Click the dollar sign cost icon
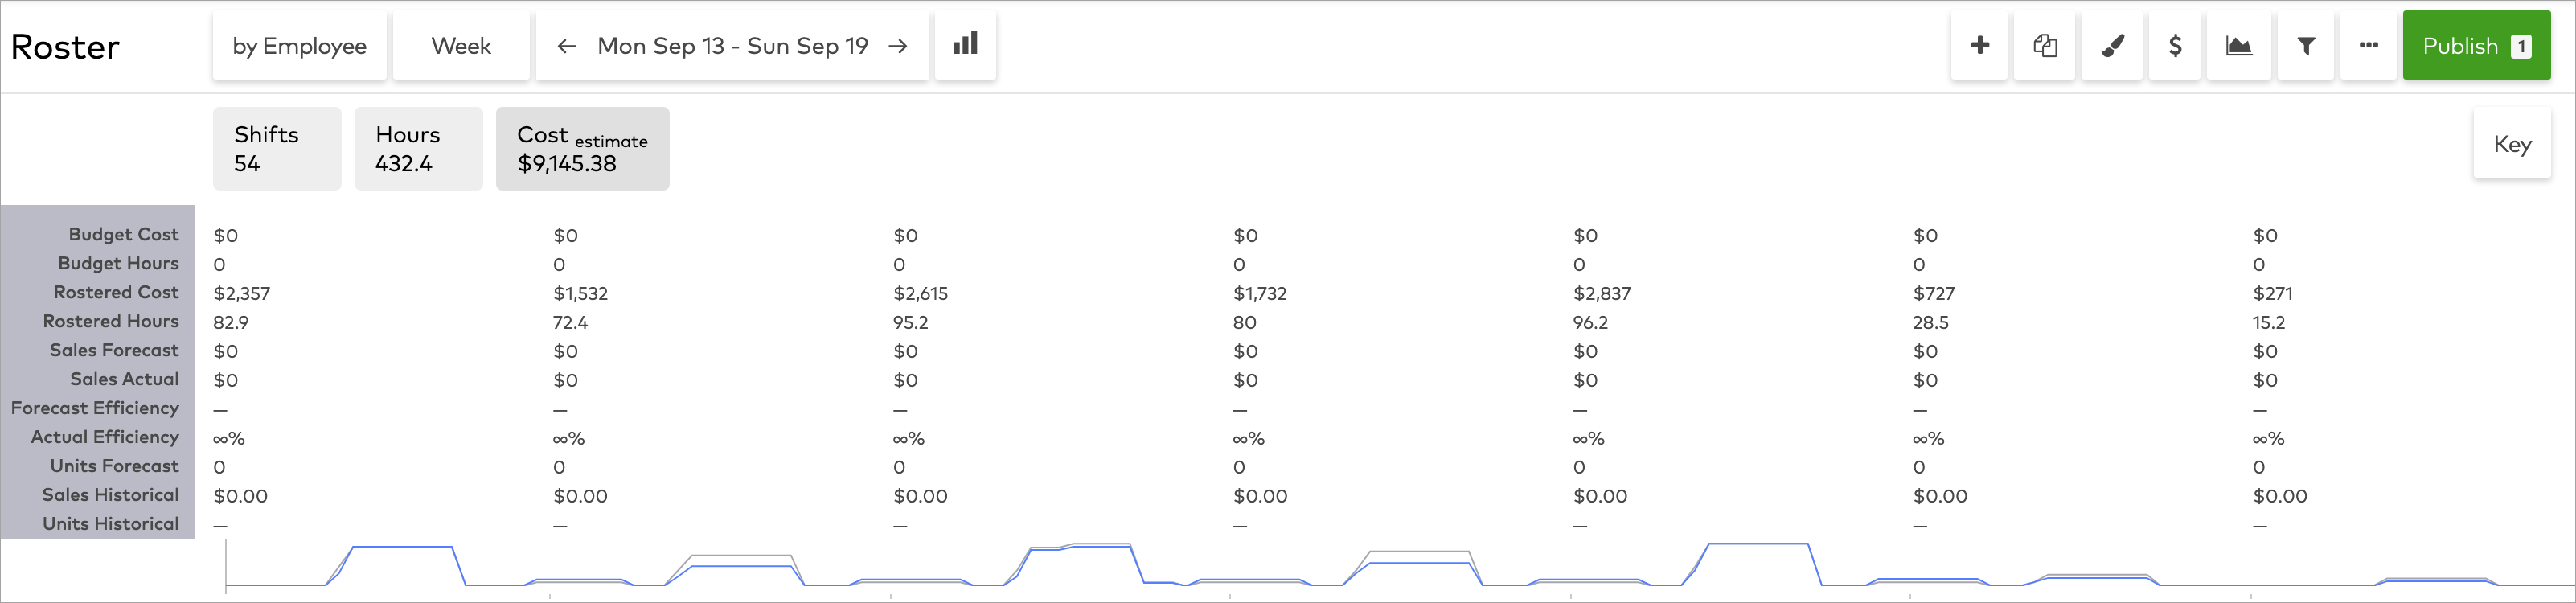2576x603 pixels. [2175, 46]
